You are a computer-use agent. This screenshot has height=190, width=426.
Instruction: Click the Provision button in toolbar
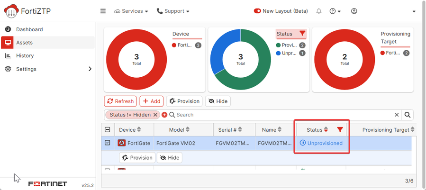pyautogui.click(x=184, y=101)
